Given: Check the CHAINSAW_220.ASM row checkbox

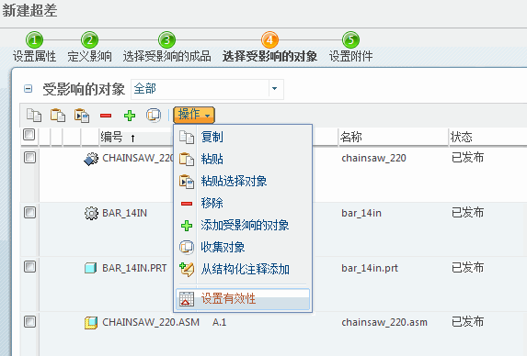Looking at the screenshot, I should pos(30,321).
